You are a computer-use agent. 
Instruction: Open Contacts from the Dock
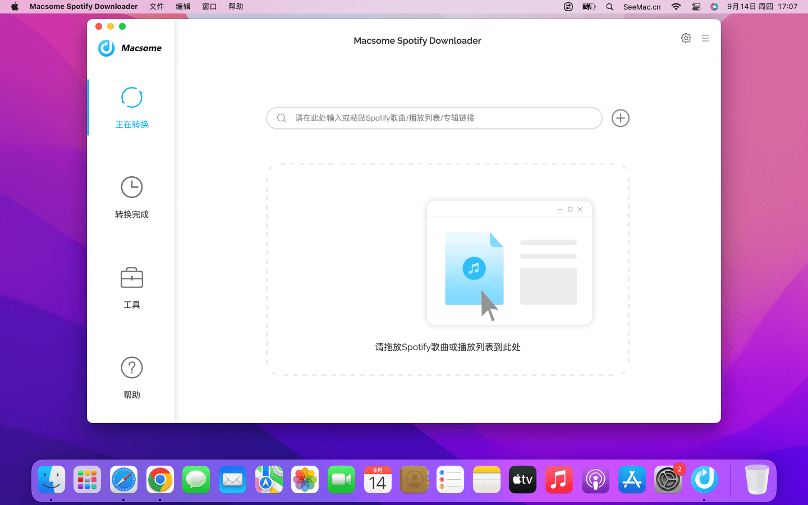414,480
